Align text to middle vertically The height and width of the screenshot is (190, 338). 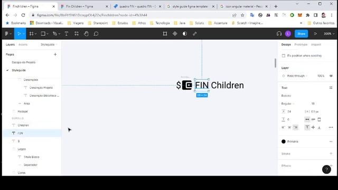point(313,127)
